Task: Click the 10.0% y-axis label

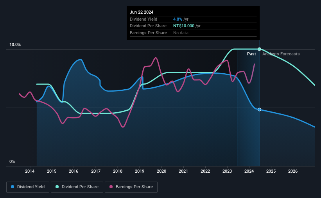Action: click(15, 45)
